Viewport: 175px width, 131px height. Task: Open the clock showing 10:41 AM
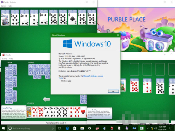162,128
